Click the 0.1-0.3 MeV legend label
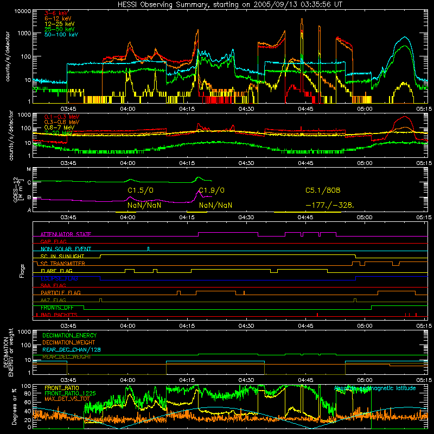434x434 pixels. [62, 117]
